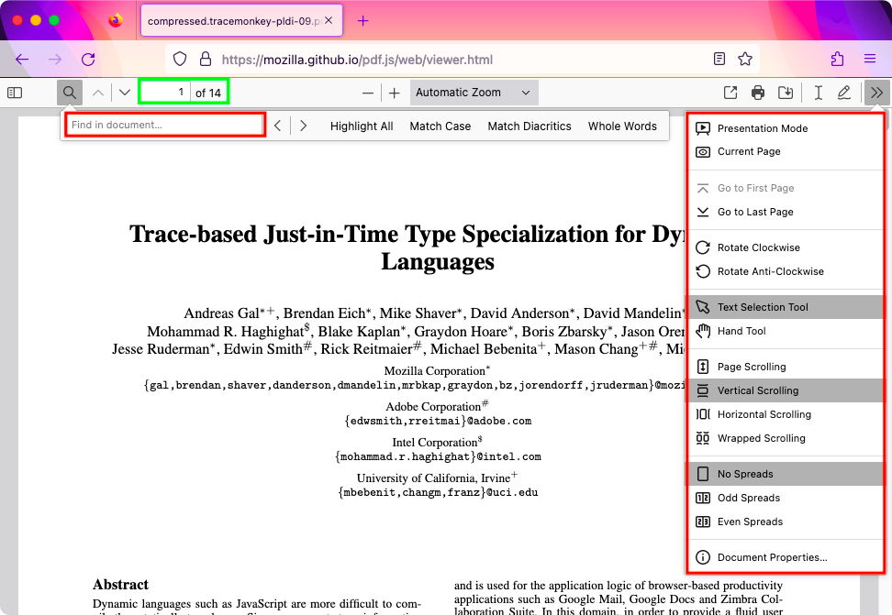Go to next page with down chevron
The width and height of the screenshot is (892, 615).
(124, 92)
